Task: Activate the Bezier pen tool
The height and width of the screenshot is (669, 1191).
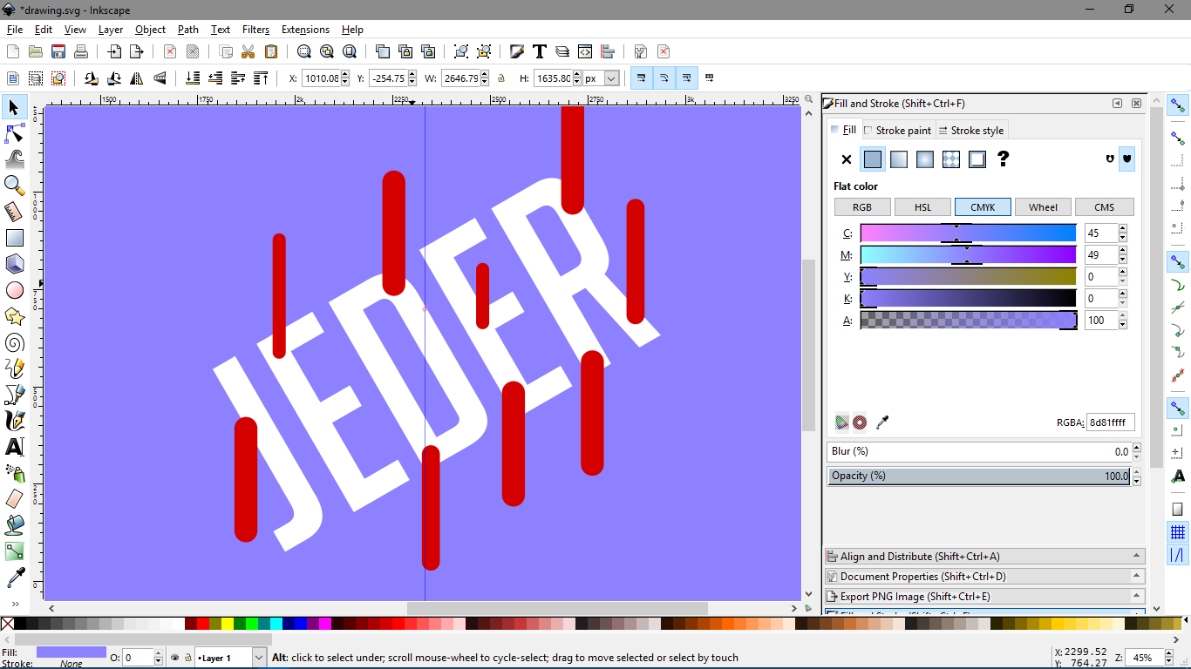Action: (14, 395)
